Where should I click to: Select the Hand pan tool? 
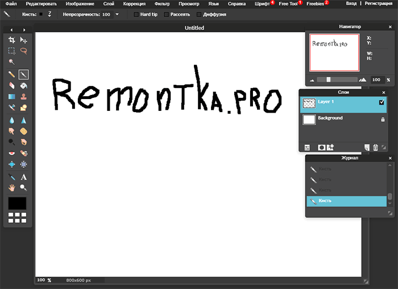(12, 188)
